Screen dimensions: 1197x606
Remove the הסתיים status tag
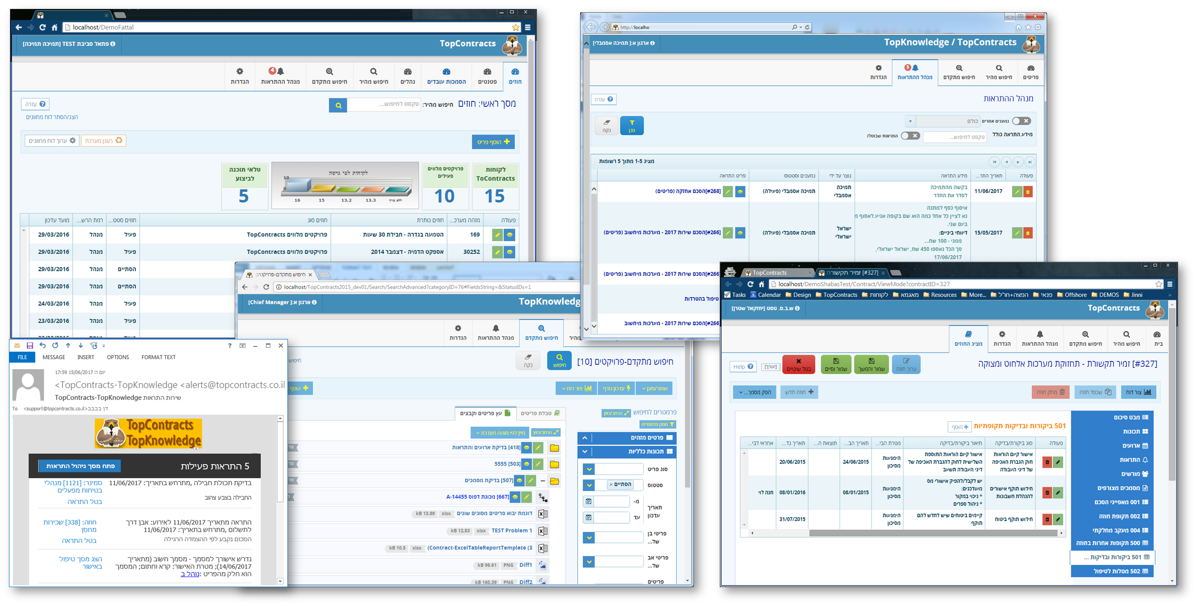611,484
